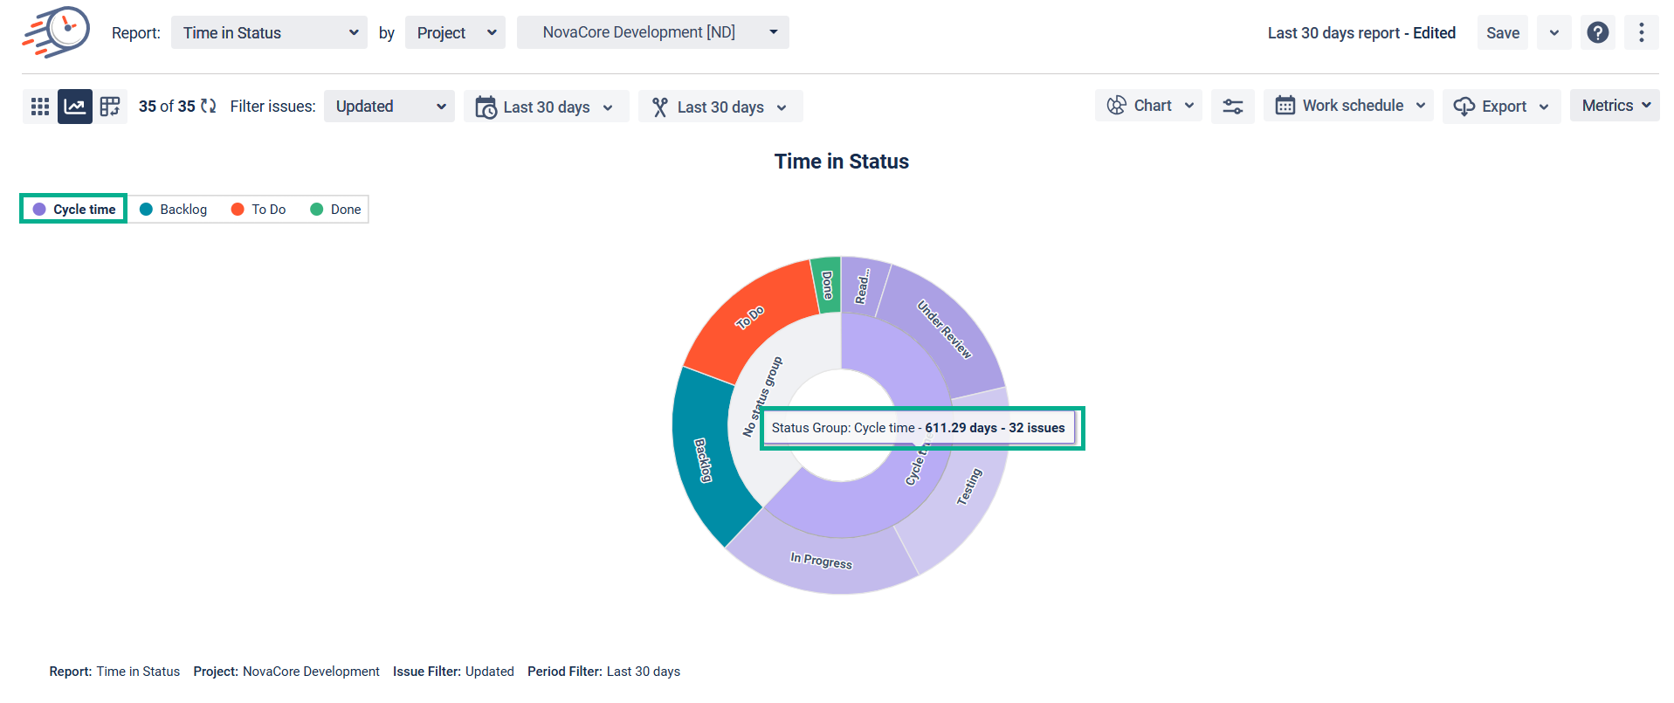Click the Save button
1674x703 pixels.
1502,32
